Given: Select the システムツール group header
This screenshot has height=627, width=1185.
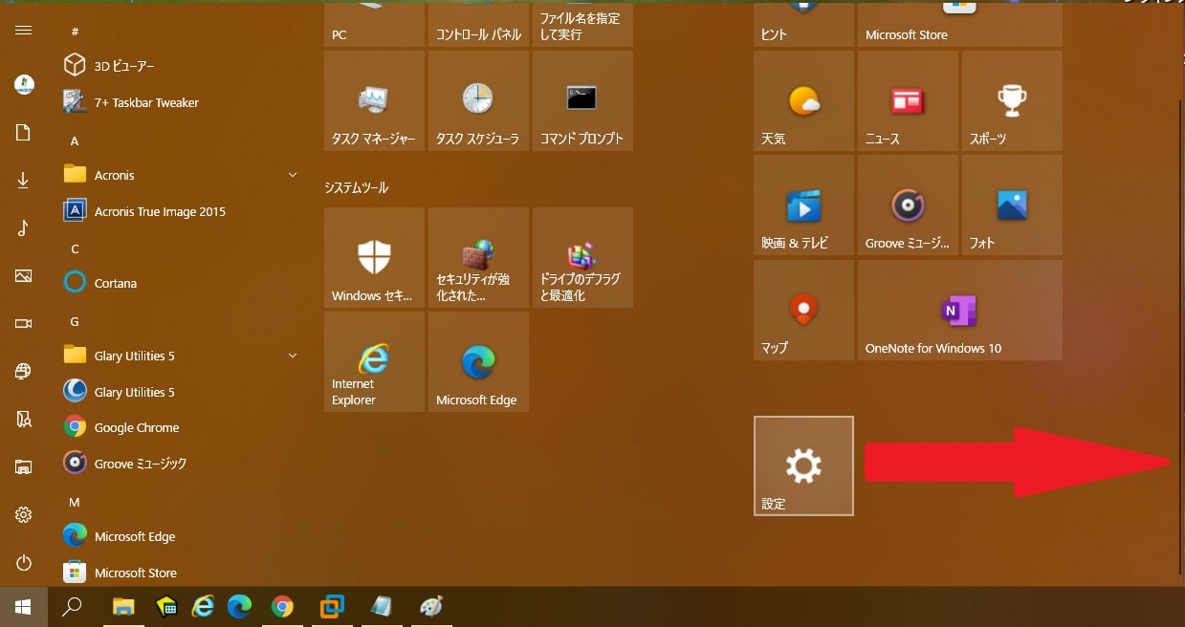Looking at the screenshot, I should (x=357, y=187).
